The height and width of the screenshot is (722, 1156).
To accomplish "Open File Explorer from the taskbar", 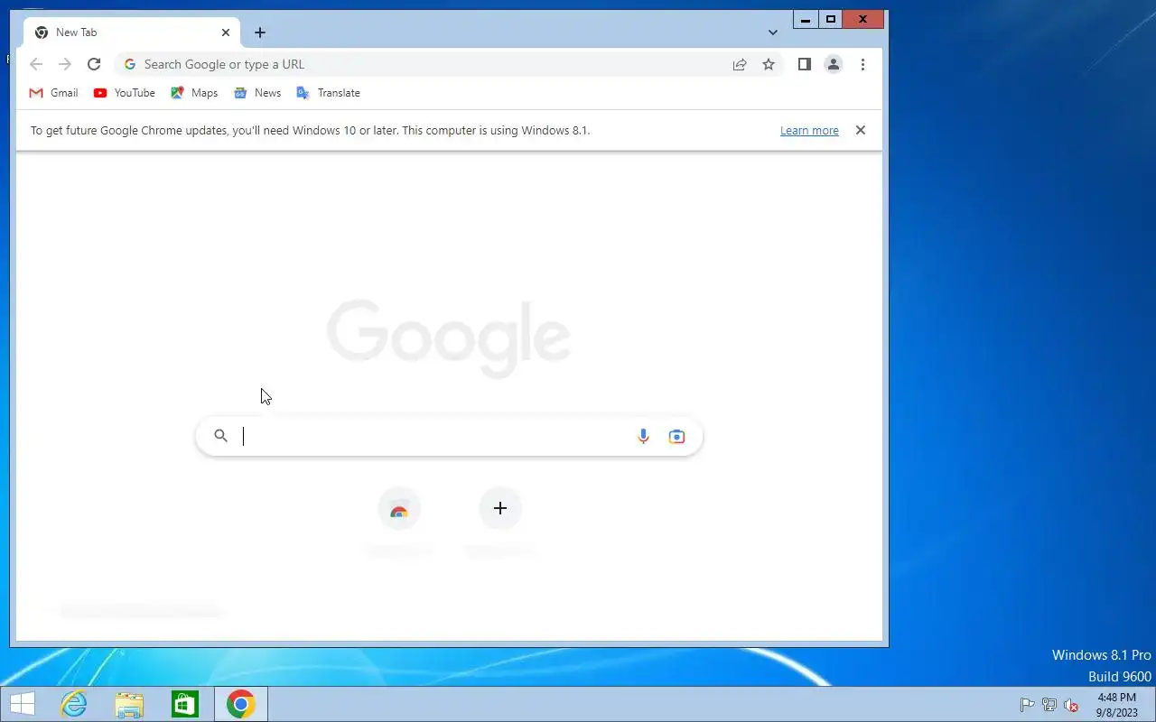I will tap(129, 704).
